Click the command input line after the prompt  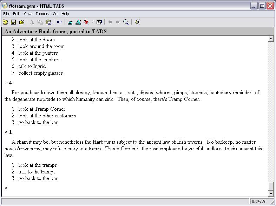tap(137, 188)
